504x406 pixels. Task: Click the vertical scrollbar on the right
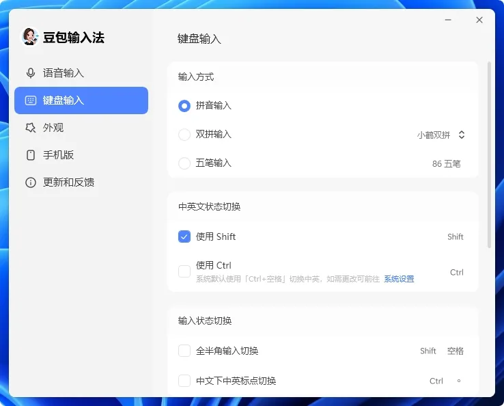[x=489, y=154]
